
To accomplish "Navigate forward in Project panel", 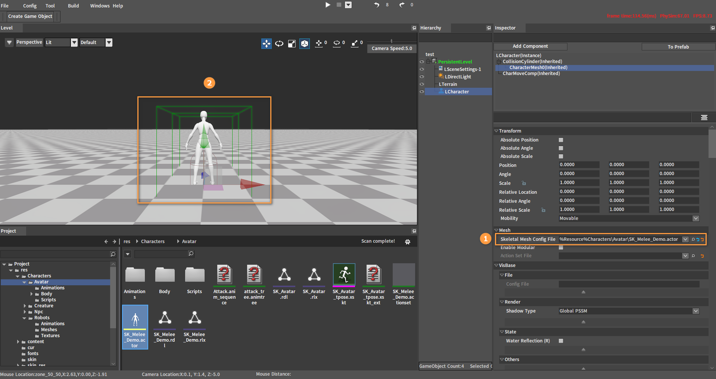I will click(114, 242).
